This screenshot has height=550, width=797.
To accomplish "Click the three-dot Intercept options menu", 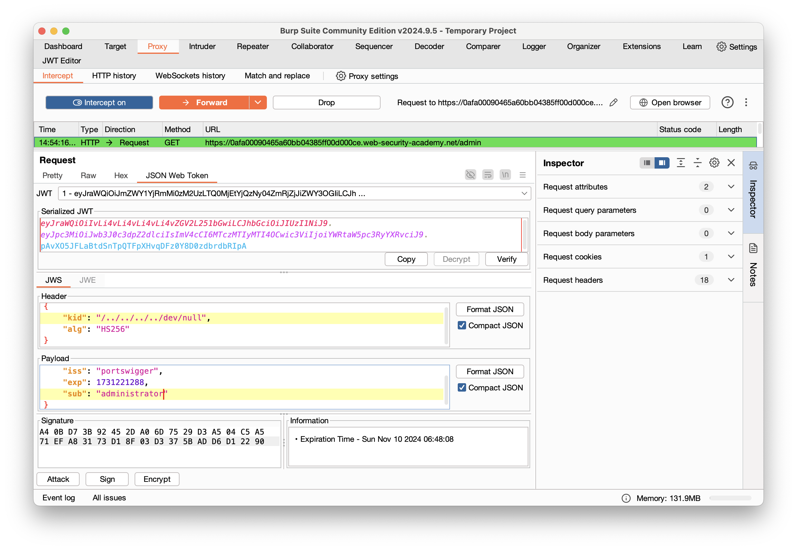I will coord(746,102).
